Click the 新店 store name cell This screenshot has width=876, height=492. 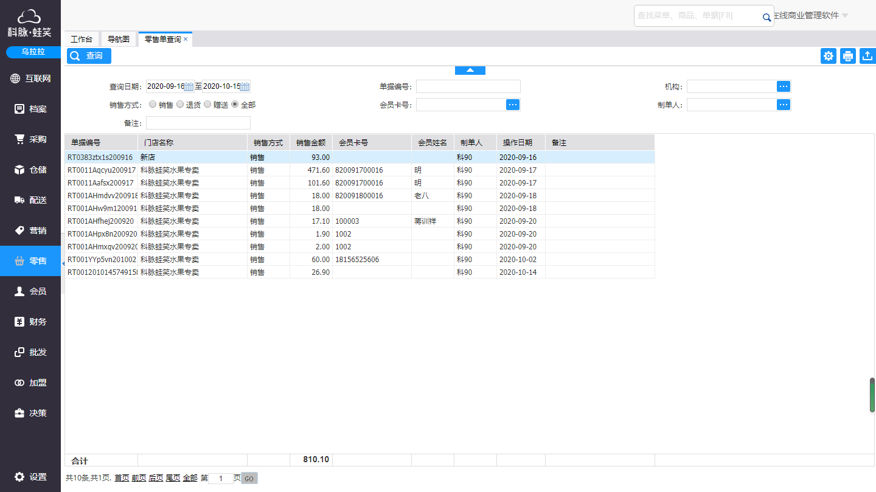tap(192, 157)
